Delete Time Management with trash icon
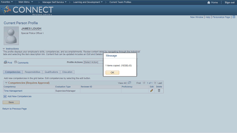Viewport: 237px width, 133px height. (x=159, y=91)
